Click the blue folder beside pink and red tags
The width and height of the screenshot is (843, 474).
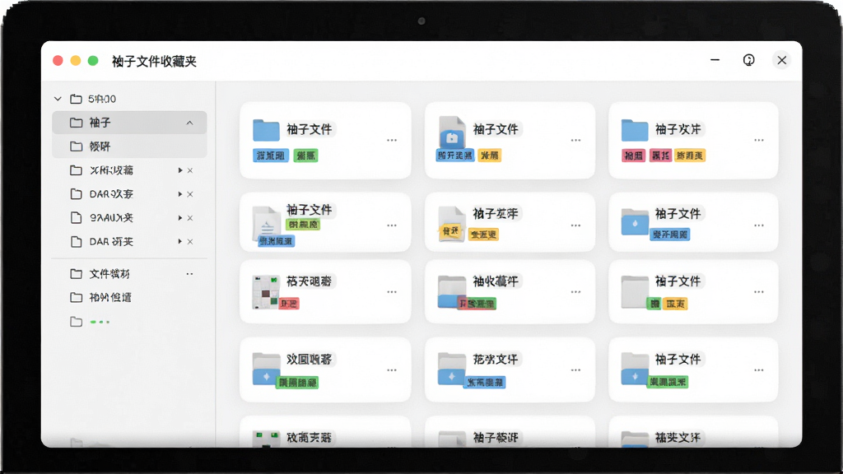coord(635,130)
